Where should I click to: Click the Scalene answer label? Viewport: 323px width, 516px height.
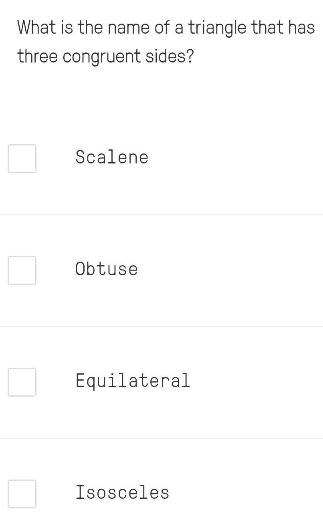pos(112,157)
